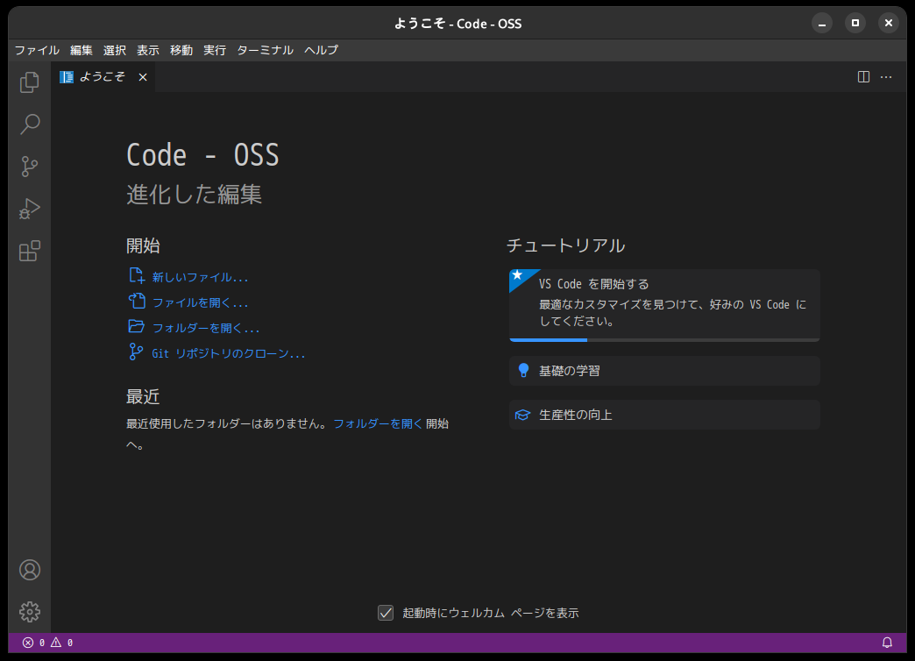Maximize the Code - OSS window
Viewport: 915px width, 661px height.
pyautogui.click(x=855, y=24)
